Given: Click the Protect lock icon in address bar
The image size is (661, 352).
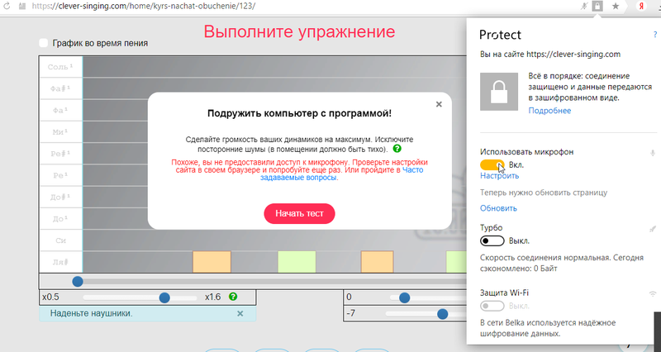Looking at the screenshot, I should coord(597,6).
